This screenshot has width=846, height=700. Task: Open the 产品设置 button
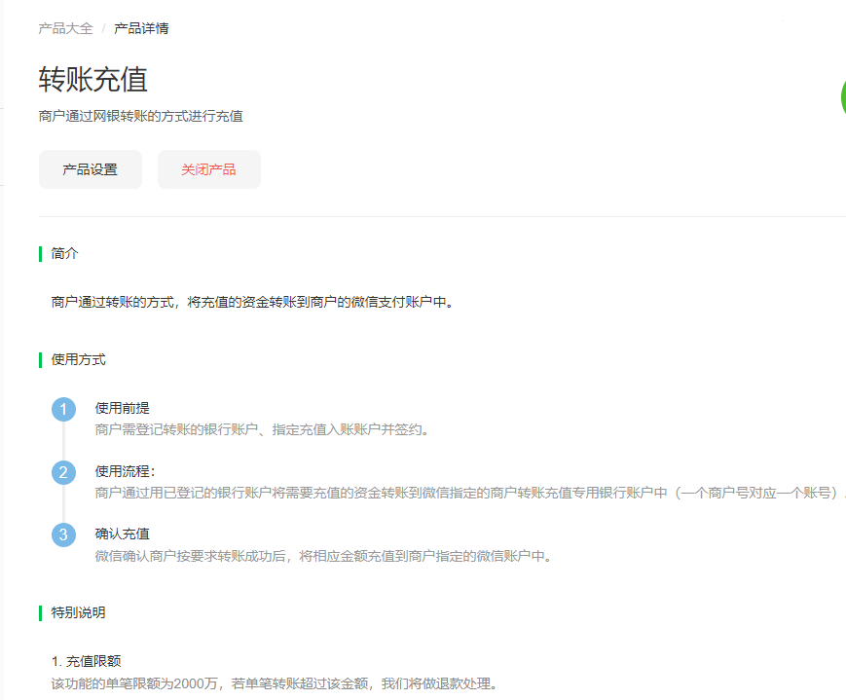91,169
